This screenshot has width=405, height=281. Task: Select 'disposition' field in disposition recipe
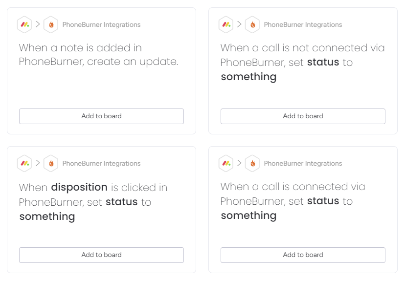pos(79,187)
